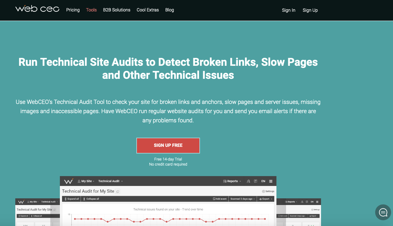Click chart title 'Technical issues found on your site'

tap(168, 209)
